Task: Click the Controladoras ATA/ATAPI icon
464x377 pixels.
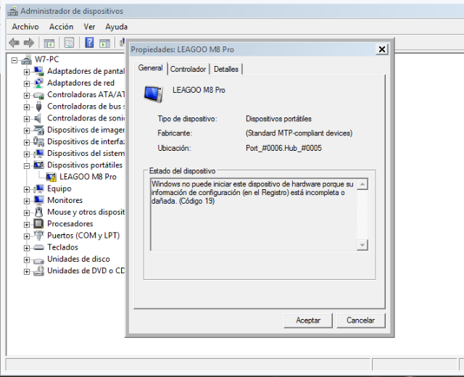Action: (38, 95)
